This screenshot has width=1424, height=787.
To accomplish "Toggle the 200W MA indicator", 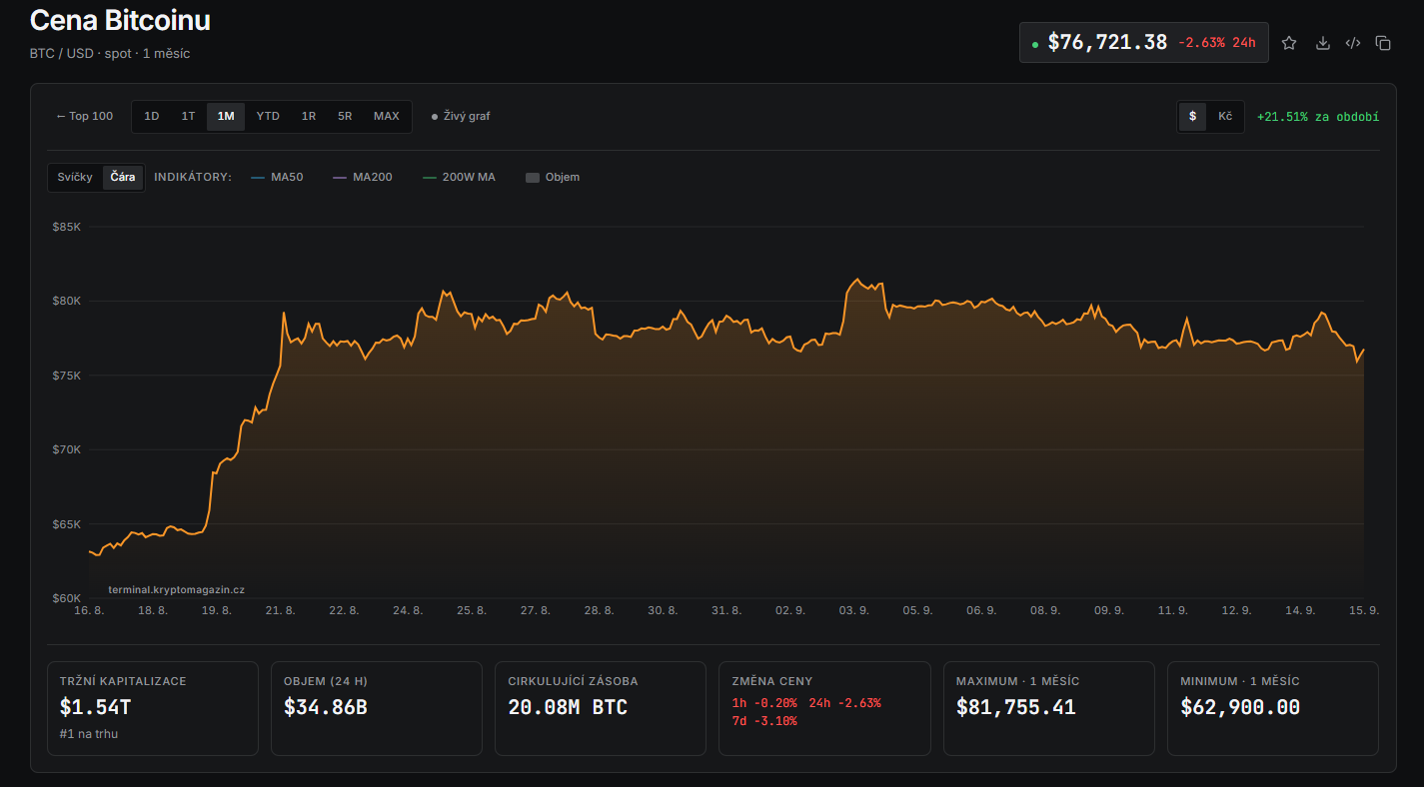I will click(x=459, y=177).
